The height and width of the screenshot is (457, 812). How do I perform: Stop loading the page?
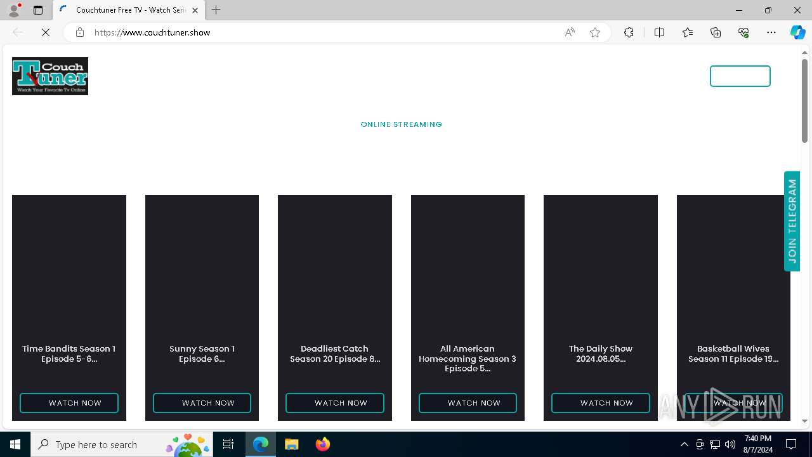pos(46,32)
